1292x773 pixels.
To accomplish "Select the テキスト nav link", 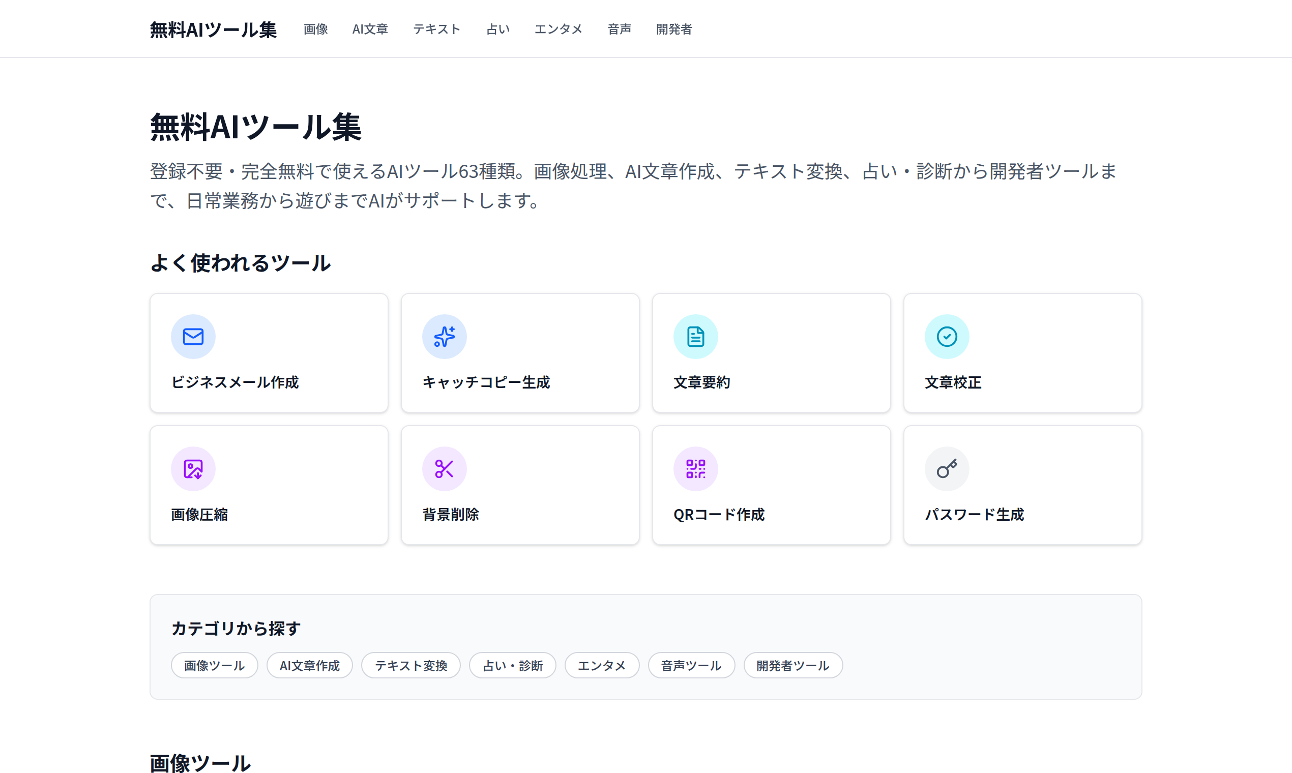I will click(436, 29).
